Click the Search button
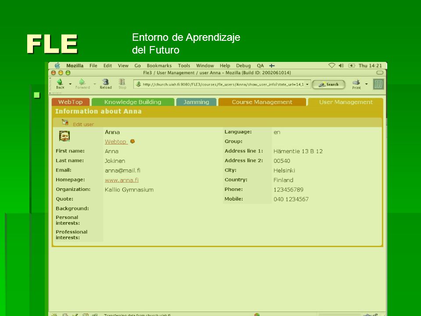 328,84
